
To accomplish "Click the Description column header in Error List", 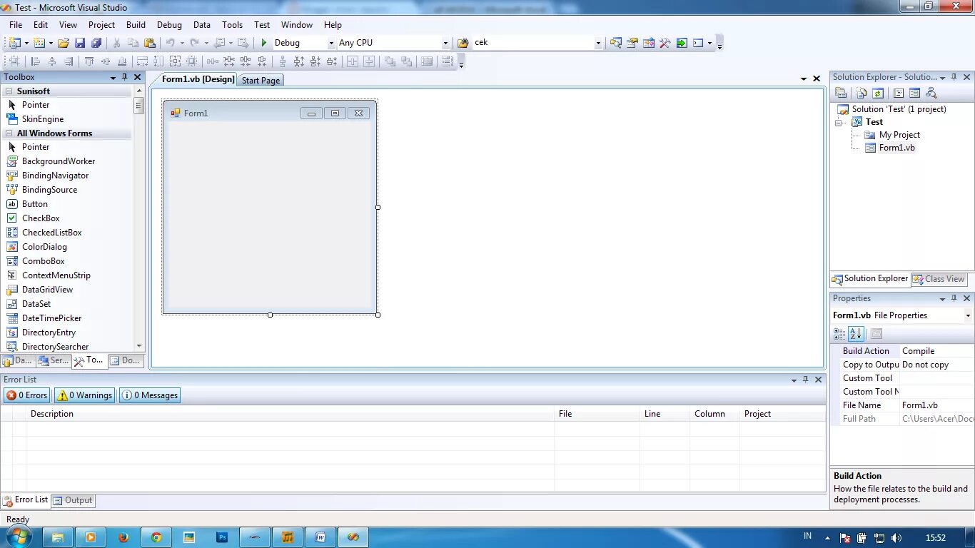I will coord(290,414).
